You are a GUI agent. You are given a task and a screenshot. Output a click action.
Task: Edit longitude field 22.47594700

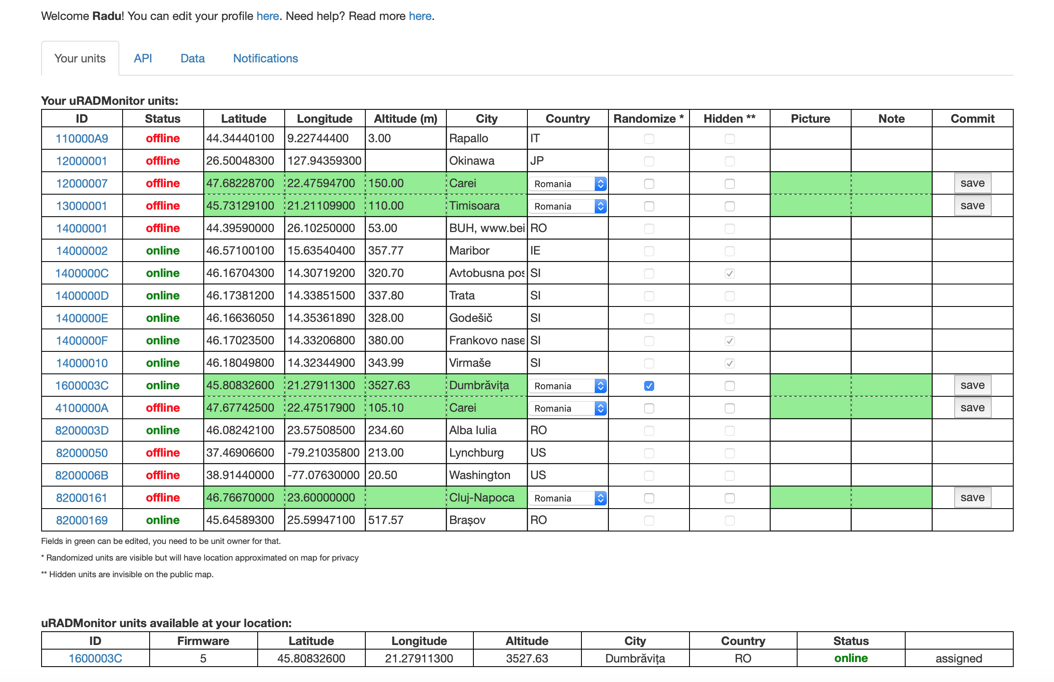pos(325,183)
